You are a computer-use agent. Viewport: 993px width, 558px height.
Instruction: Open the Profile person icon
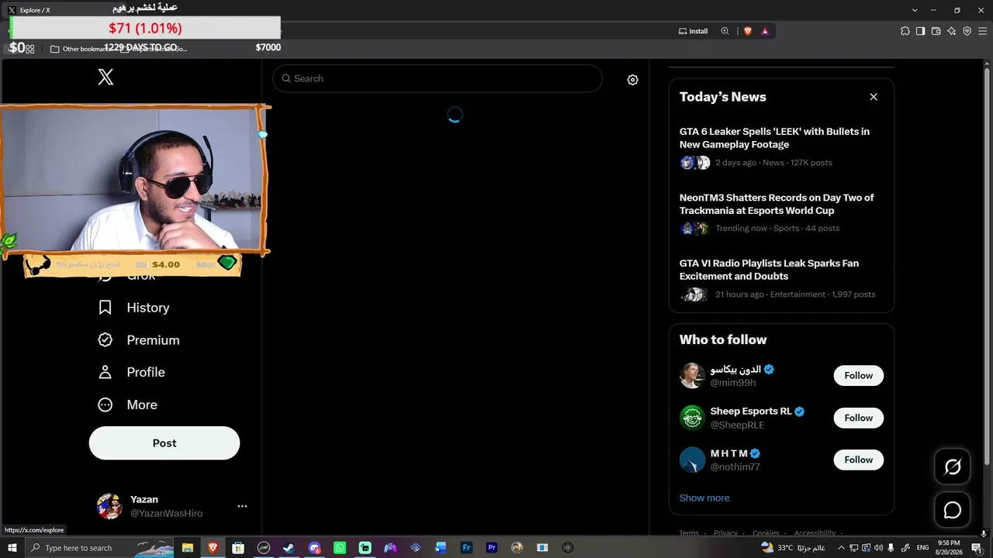click(x=106, y=372)
